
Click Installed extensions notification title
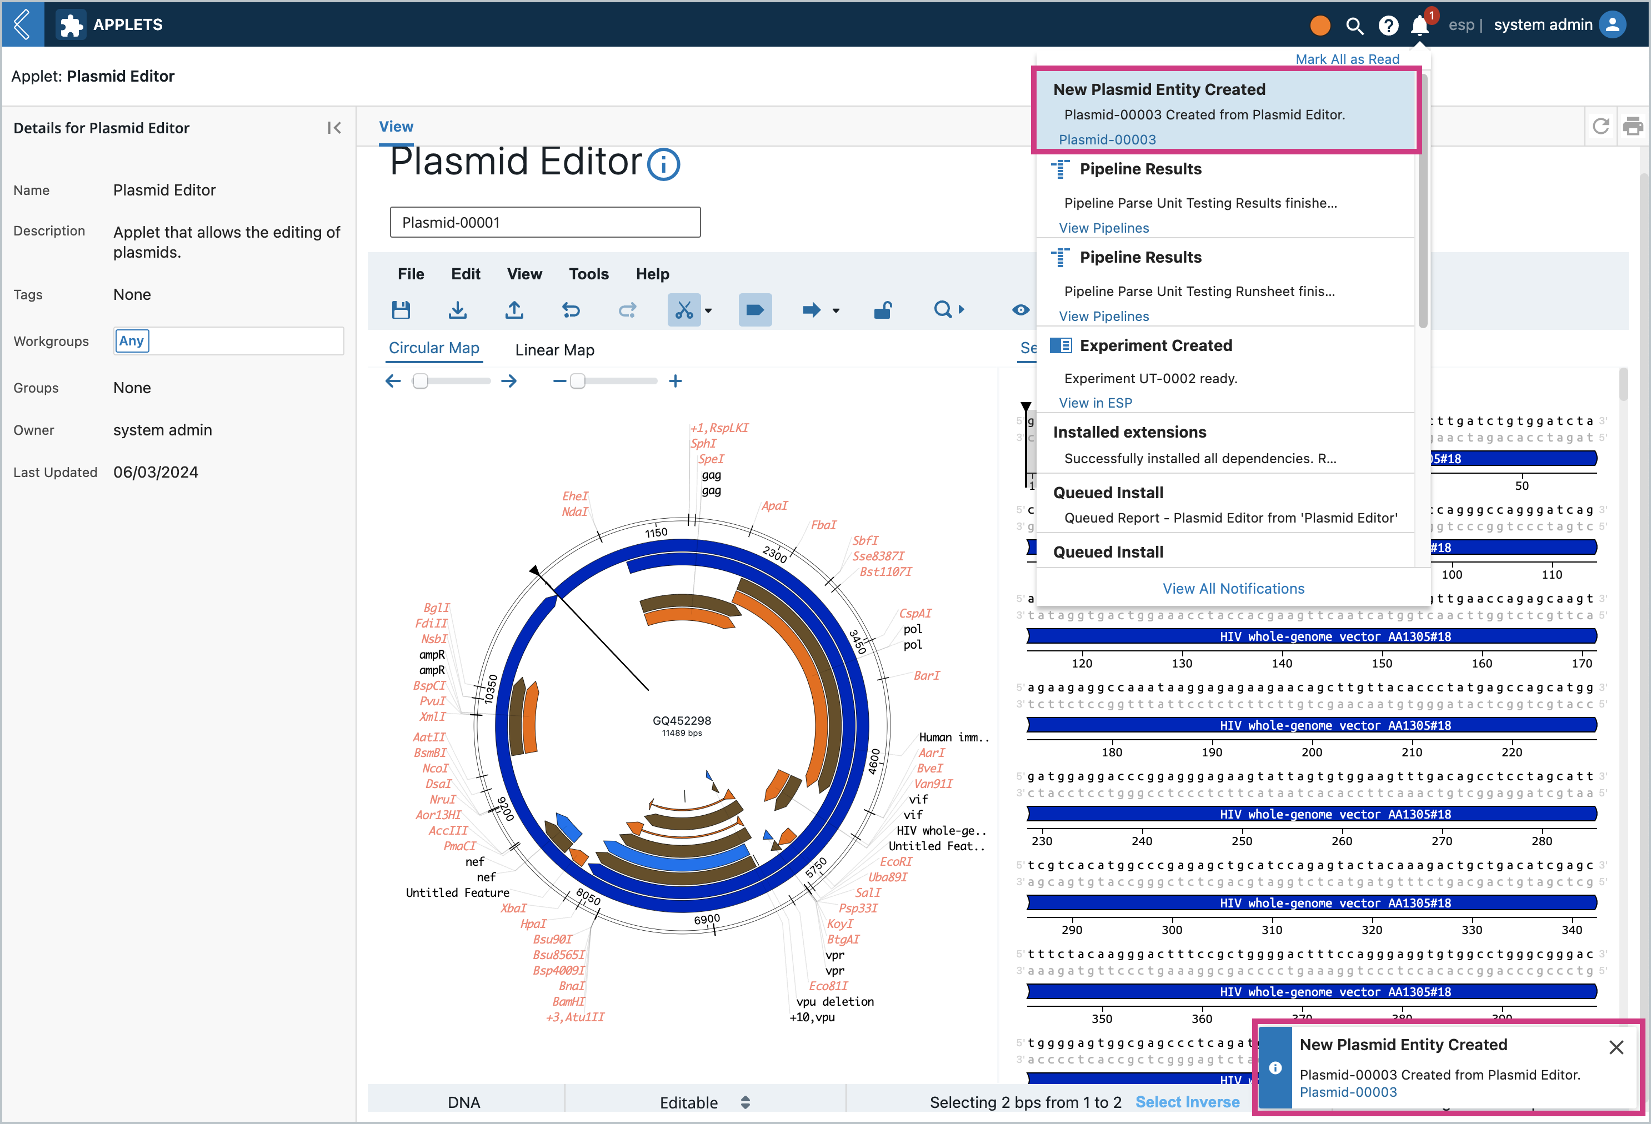[1129, 433]
